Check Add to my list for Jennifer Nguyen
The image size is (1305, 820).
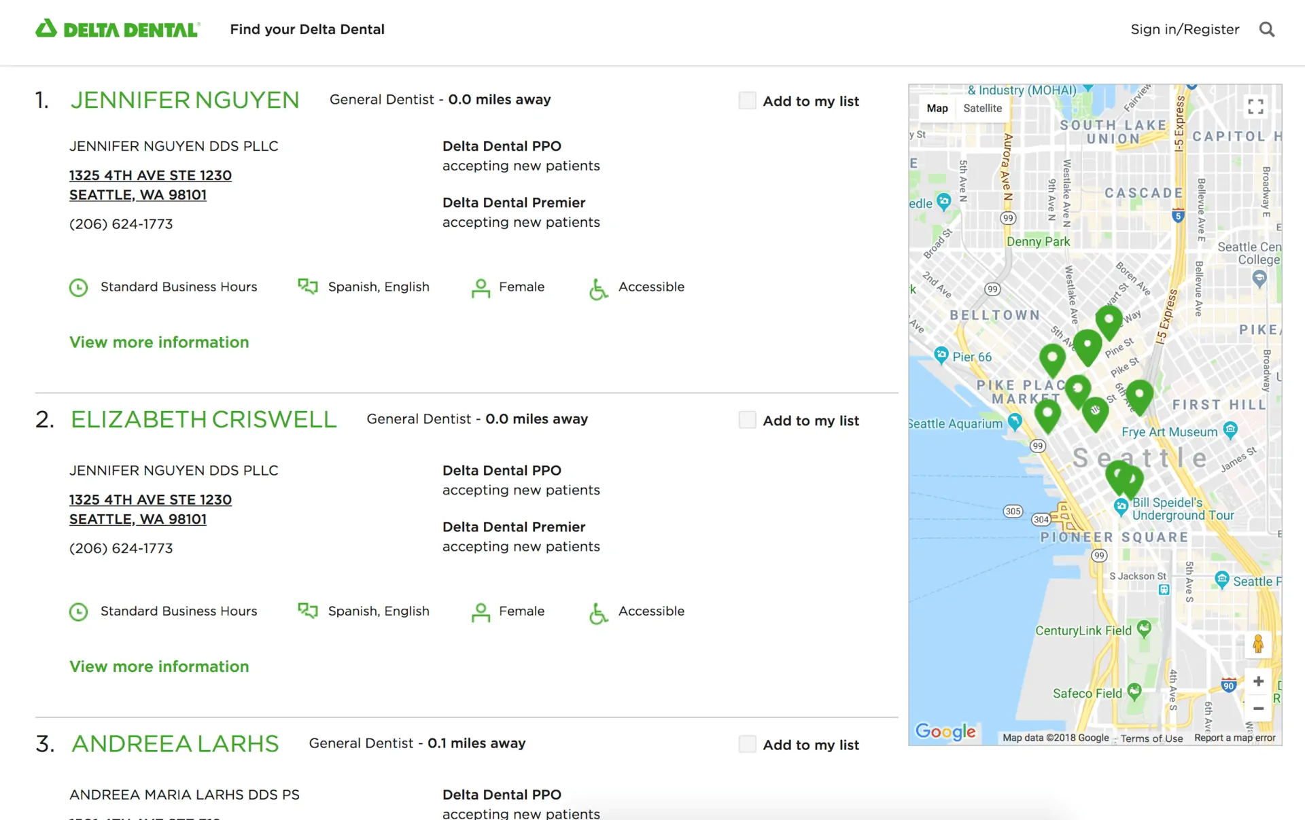pos(747,101)
